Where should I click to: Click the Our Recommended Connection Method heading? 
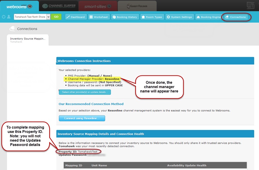pyautogui.click(x=91, y=104)
